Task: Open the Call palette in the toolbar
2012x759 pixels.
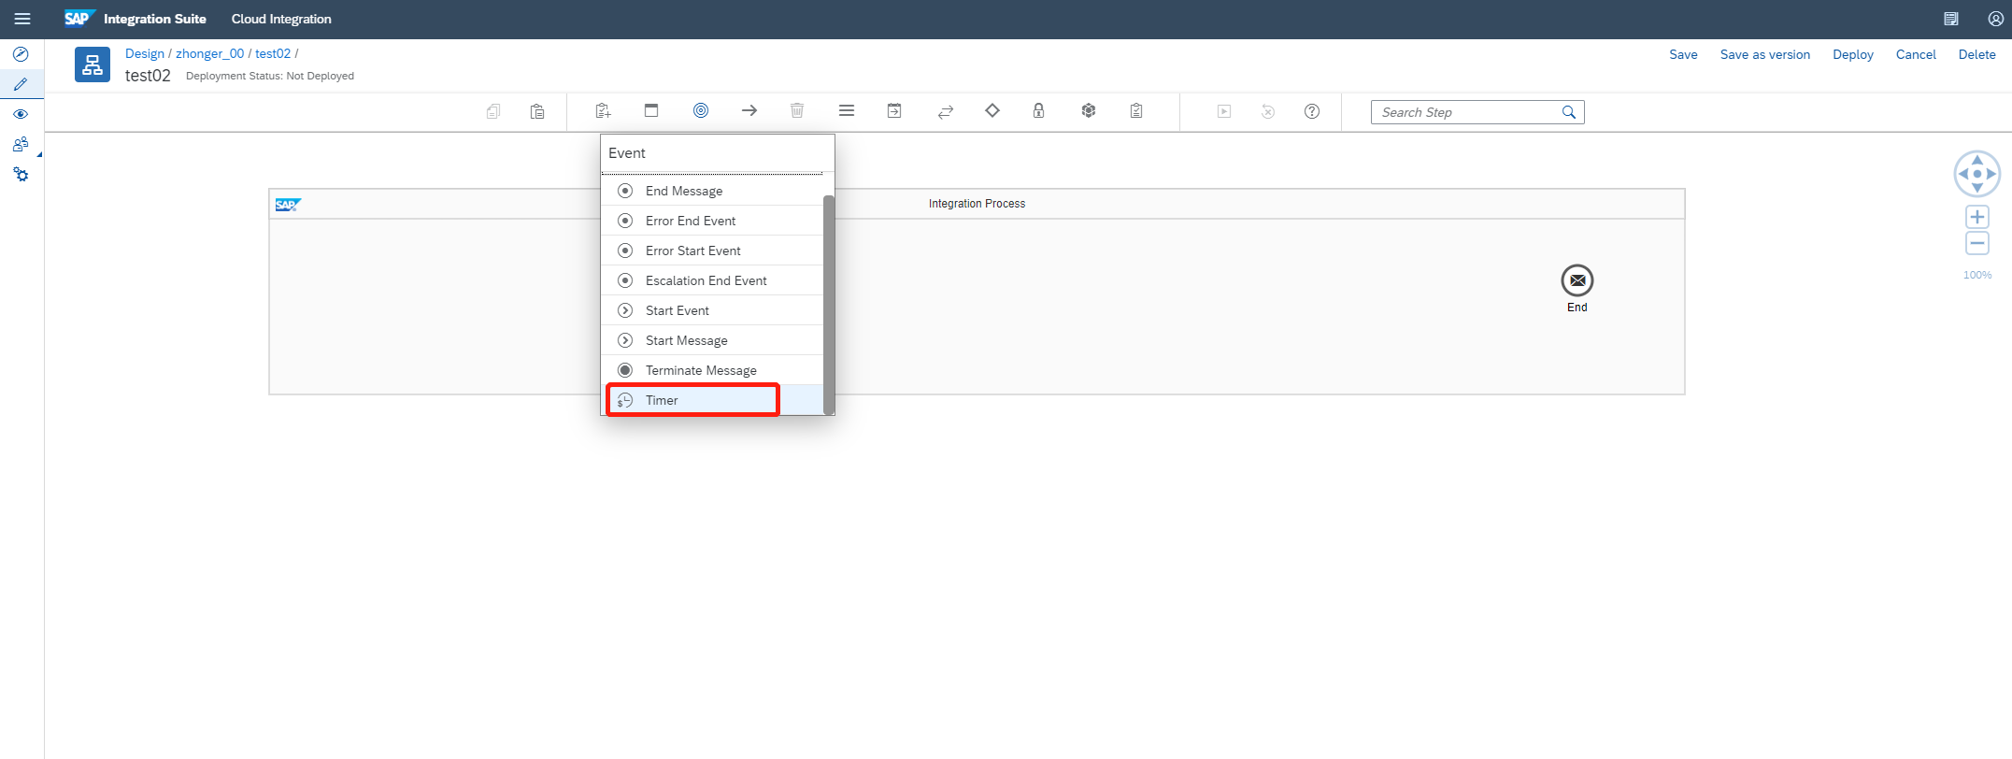Action: coord(894,110)
